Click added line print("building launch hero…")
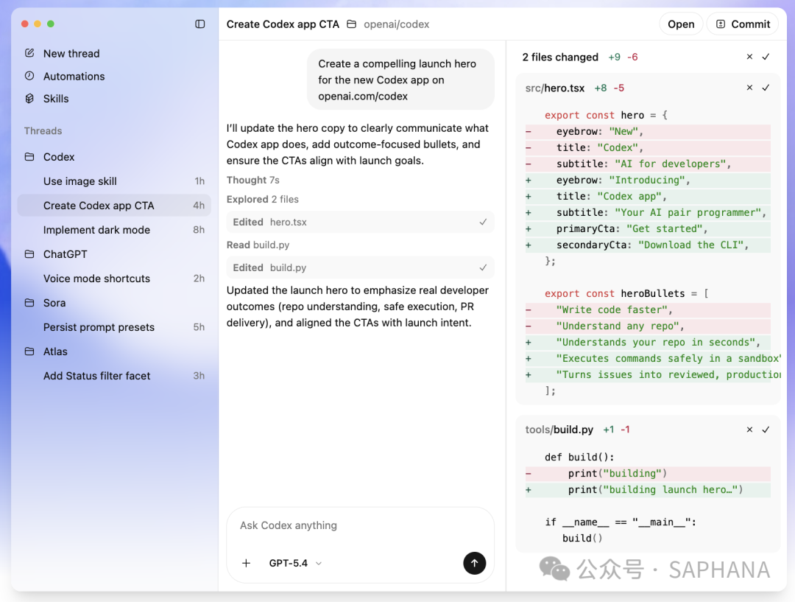The height and width of the screenshot is (602, 795). pyautogui.click(x=648, y=489)
